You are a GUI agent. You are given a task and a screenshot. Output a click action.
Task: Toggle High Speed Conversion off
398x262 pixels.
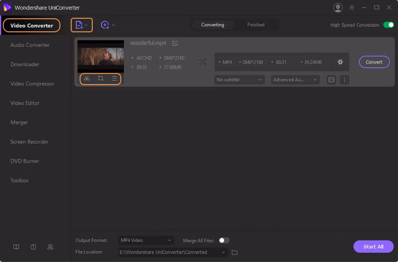pos(388,25)
